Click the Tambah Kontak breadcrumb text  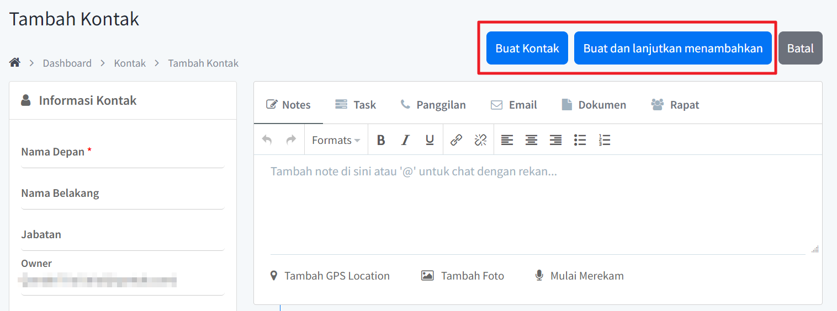(203, 63)
